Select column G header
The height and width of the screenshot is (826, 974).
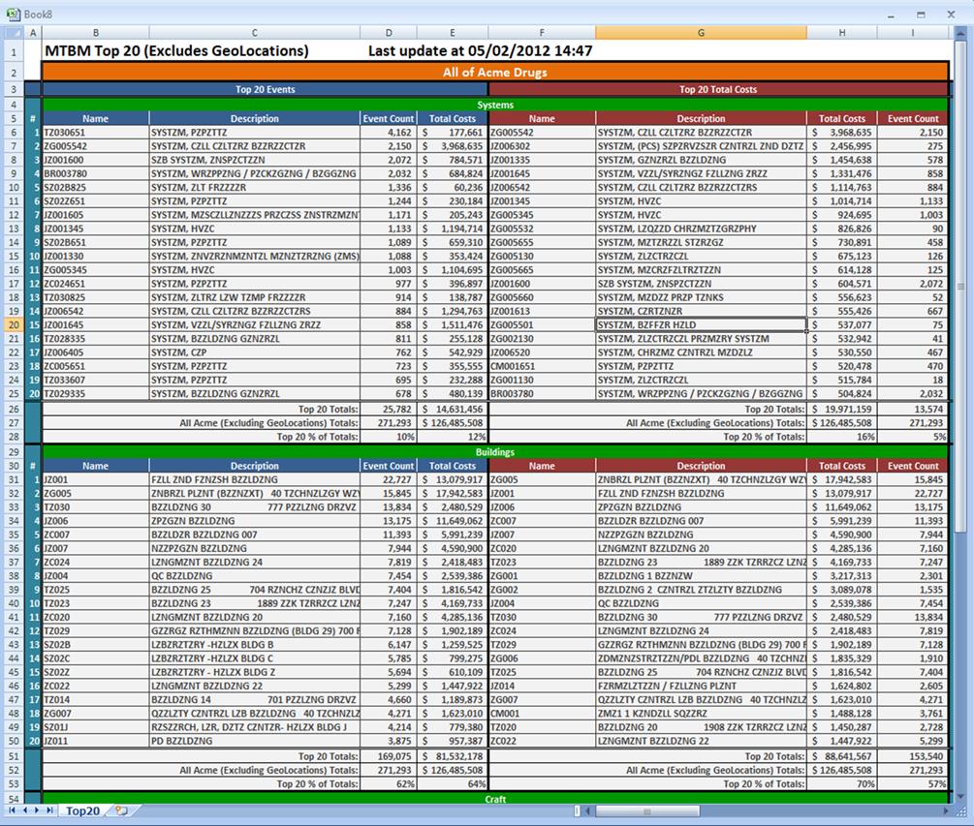(x=701, y=33)
